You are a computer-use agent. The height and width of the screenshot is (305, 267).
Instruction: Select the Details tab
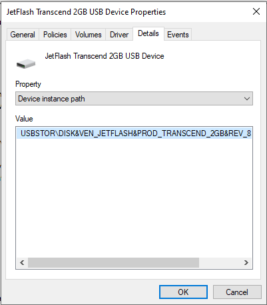(x=148, y=33)
